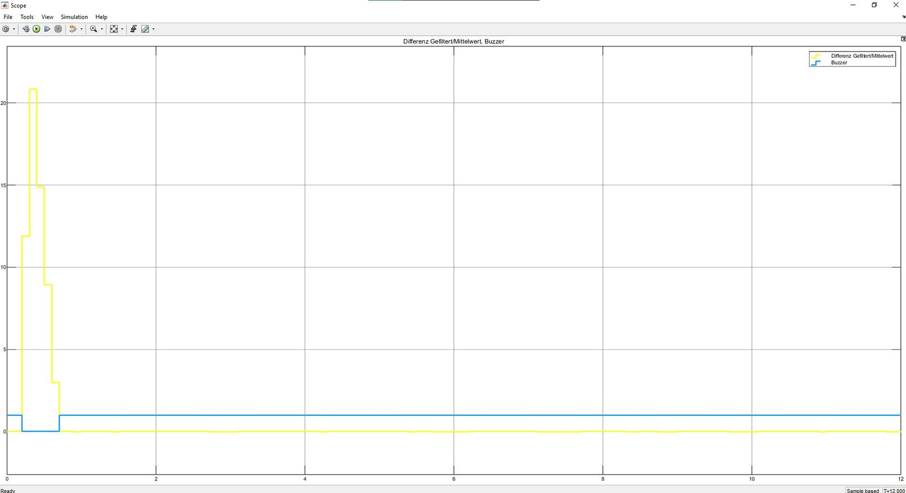The image size is (906, 493).
Task: Click the Highlight Simulink Block icon
Action: click(73, 29)
